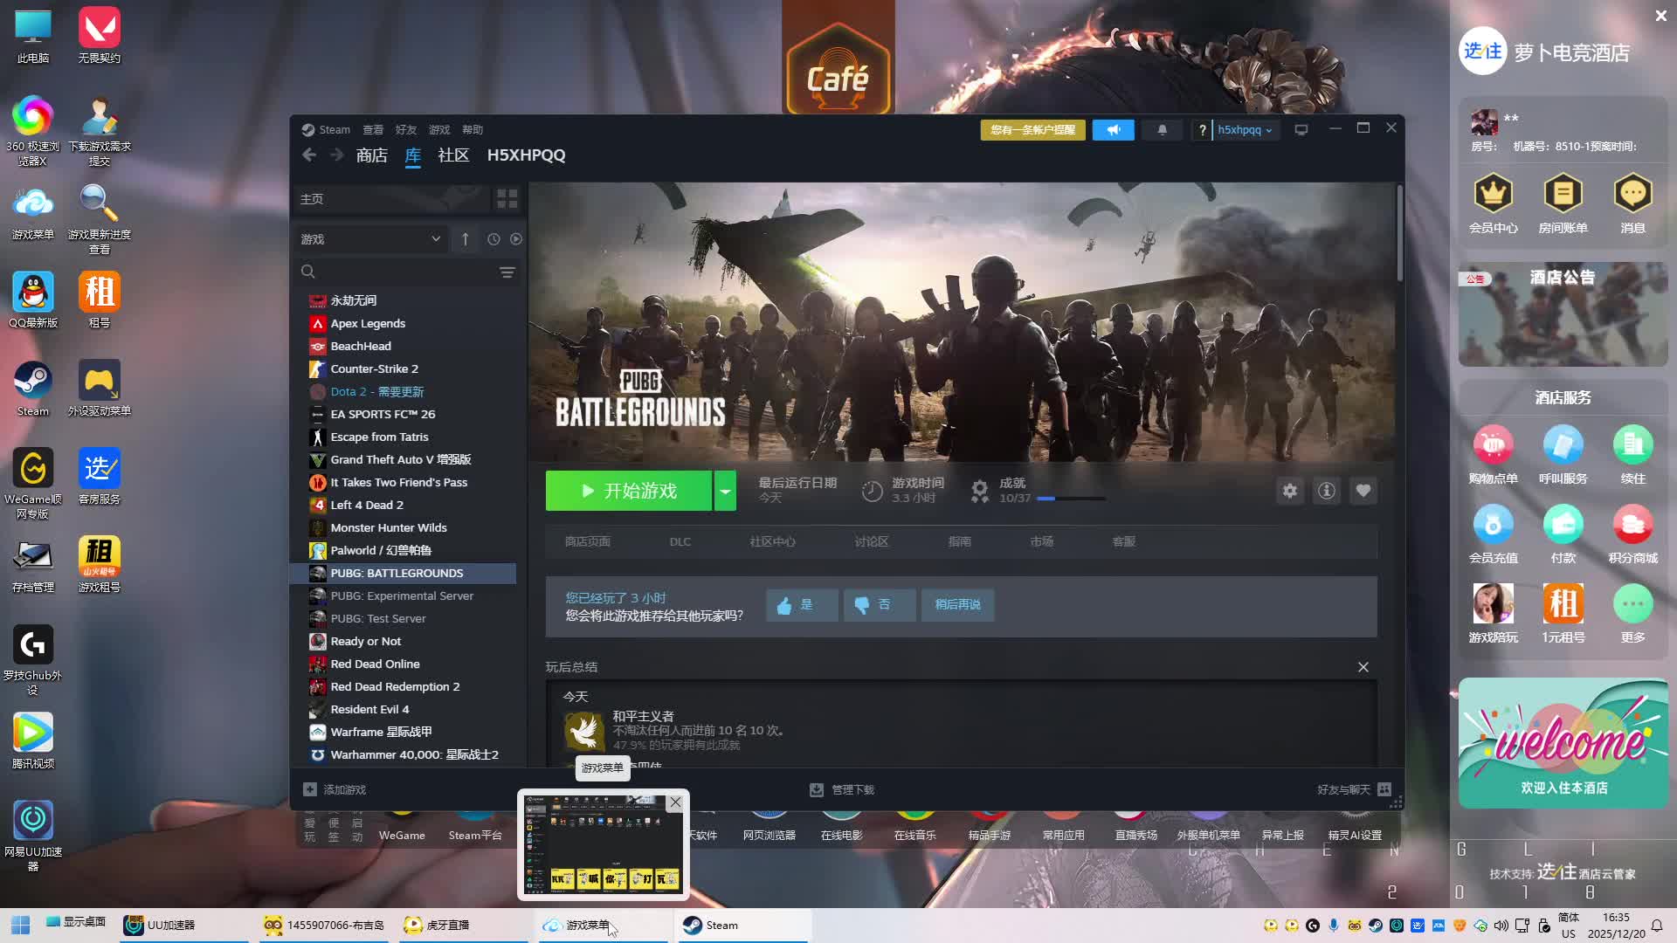Image resolution: width=1677 pixels, height=943 pixels.
Task: Add PUBG to favorites with heart icon
Action: coord(1363,491)
